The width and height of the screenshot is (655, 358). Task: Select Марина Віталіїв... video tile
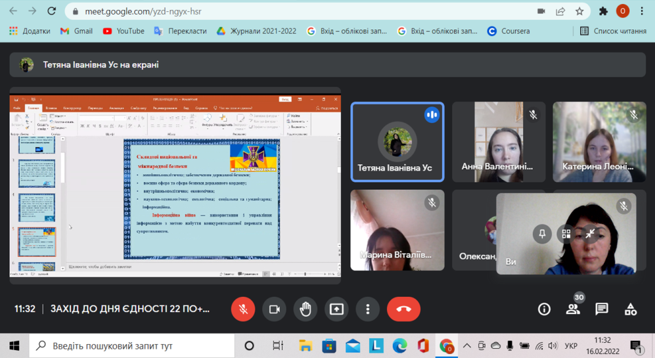[x=397, y=230]
